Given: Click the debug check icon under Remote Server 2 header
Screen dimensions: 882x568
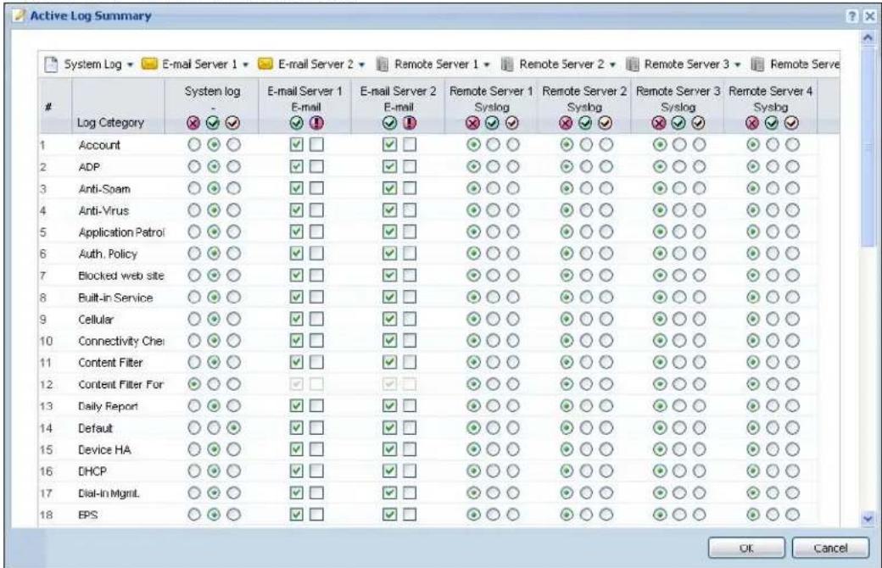Looking at the screenshot, I should pyautogui.click(x=606, y=123).
